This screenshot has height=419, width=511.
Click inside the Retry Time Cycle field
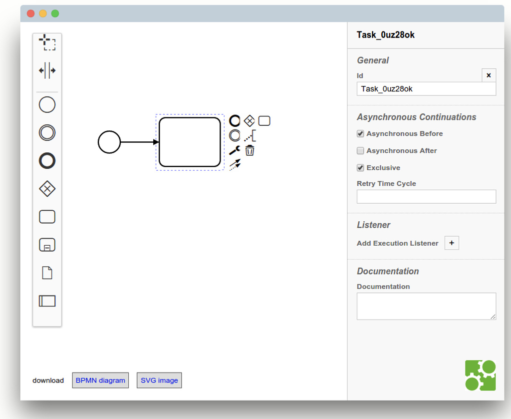(426, 196)
